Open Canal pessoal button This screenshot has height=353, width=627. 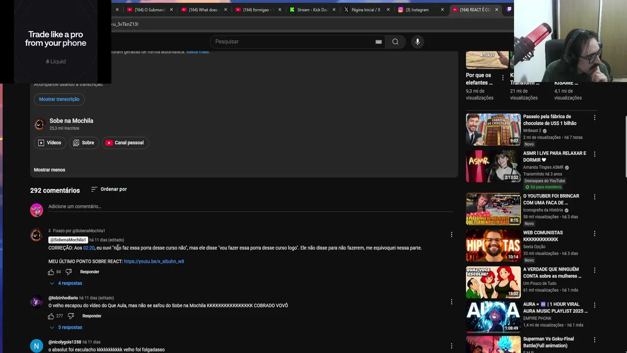[x=124, y=143]
